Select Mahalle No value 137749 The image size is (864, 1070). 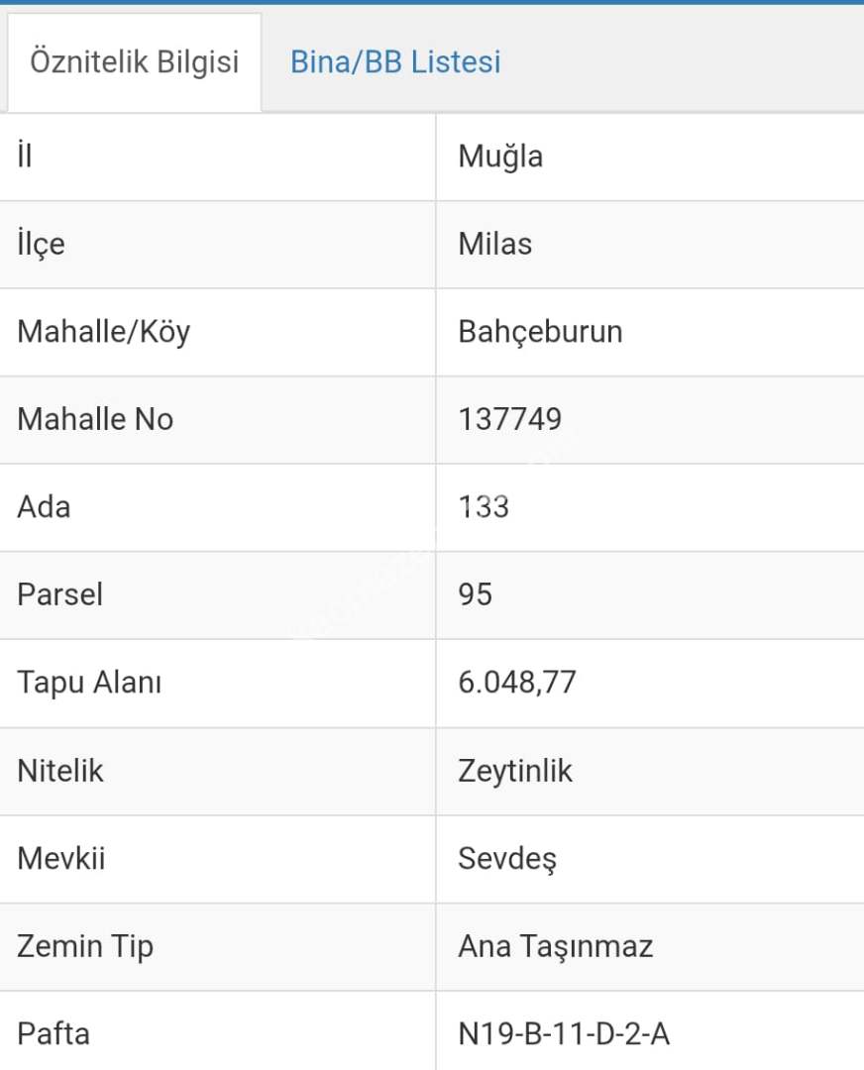coord(509,419)
